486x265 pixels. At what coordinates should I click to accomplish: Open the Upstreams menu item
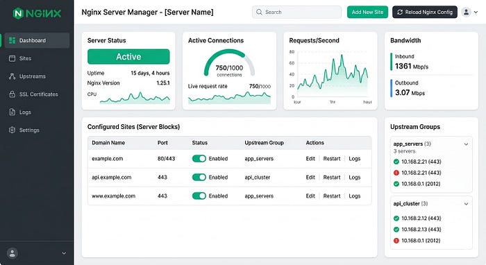[x=37, y=76]
